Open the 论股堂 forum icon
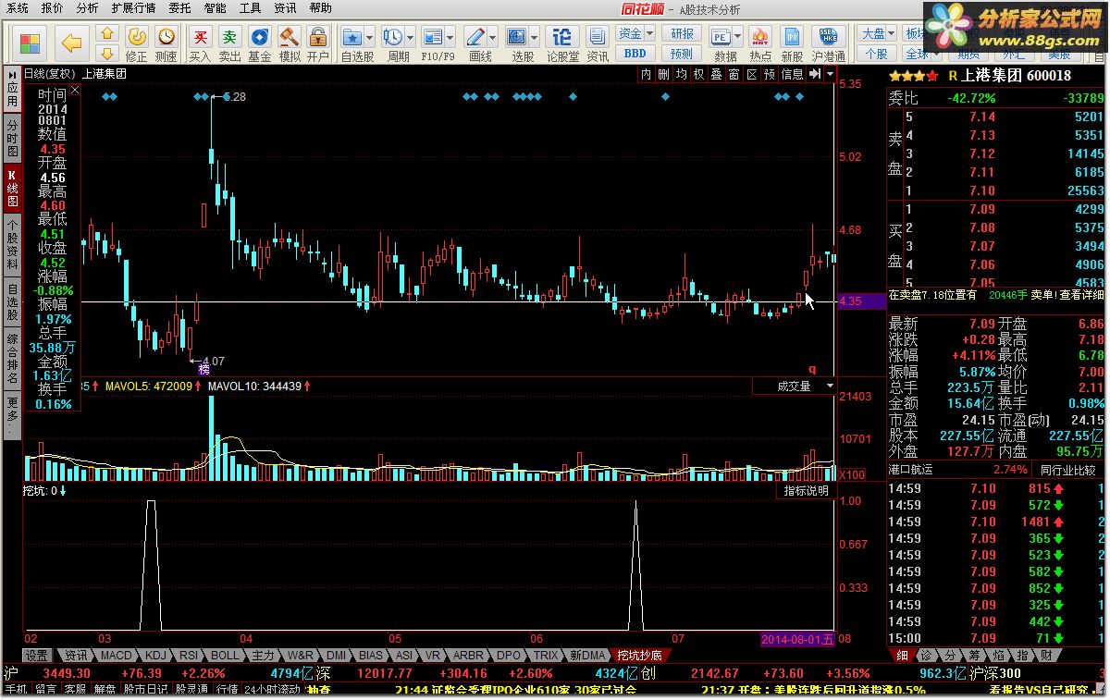Viewport: 1110px width, 700px height. [x=561, y=37]
